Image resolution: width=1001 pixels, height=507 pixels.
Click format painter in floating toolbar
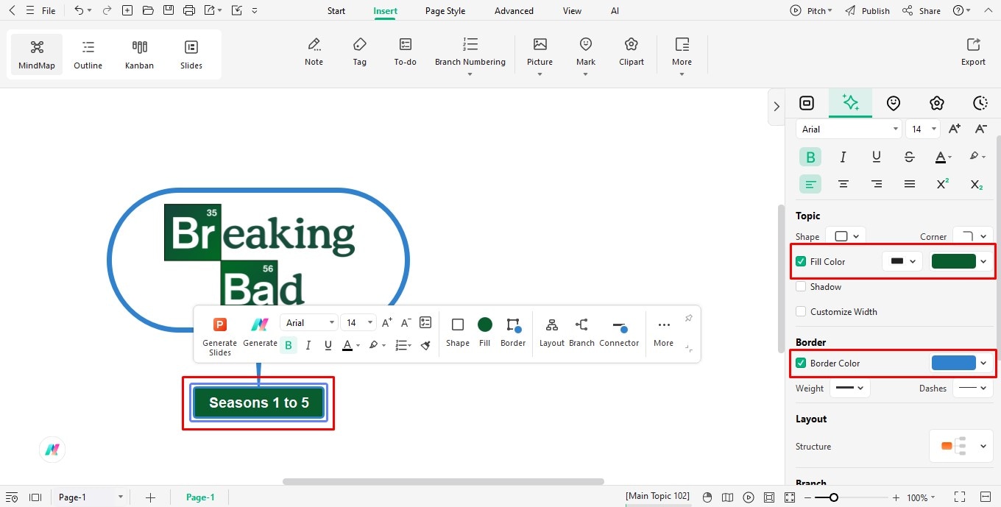click(x=425, y=345)
